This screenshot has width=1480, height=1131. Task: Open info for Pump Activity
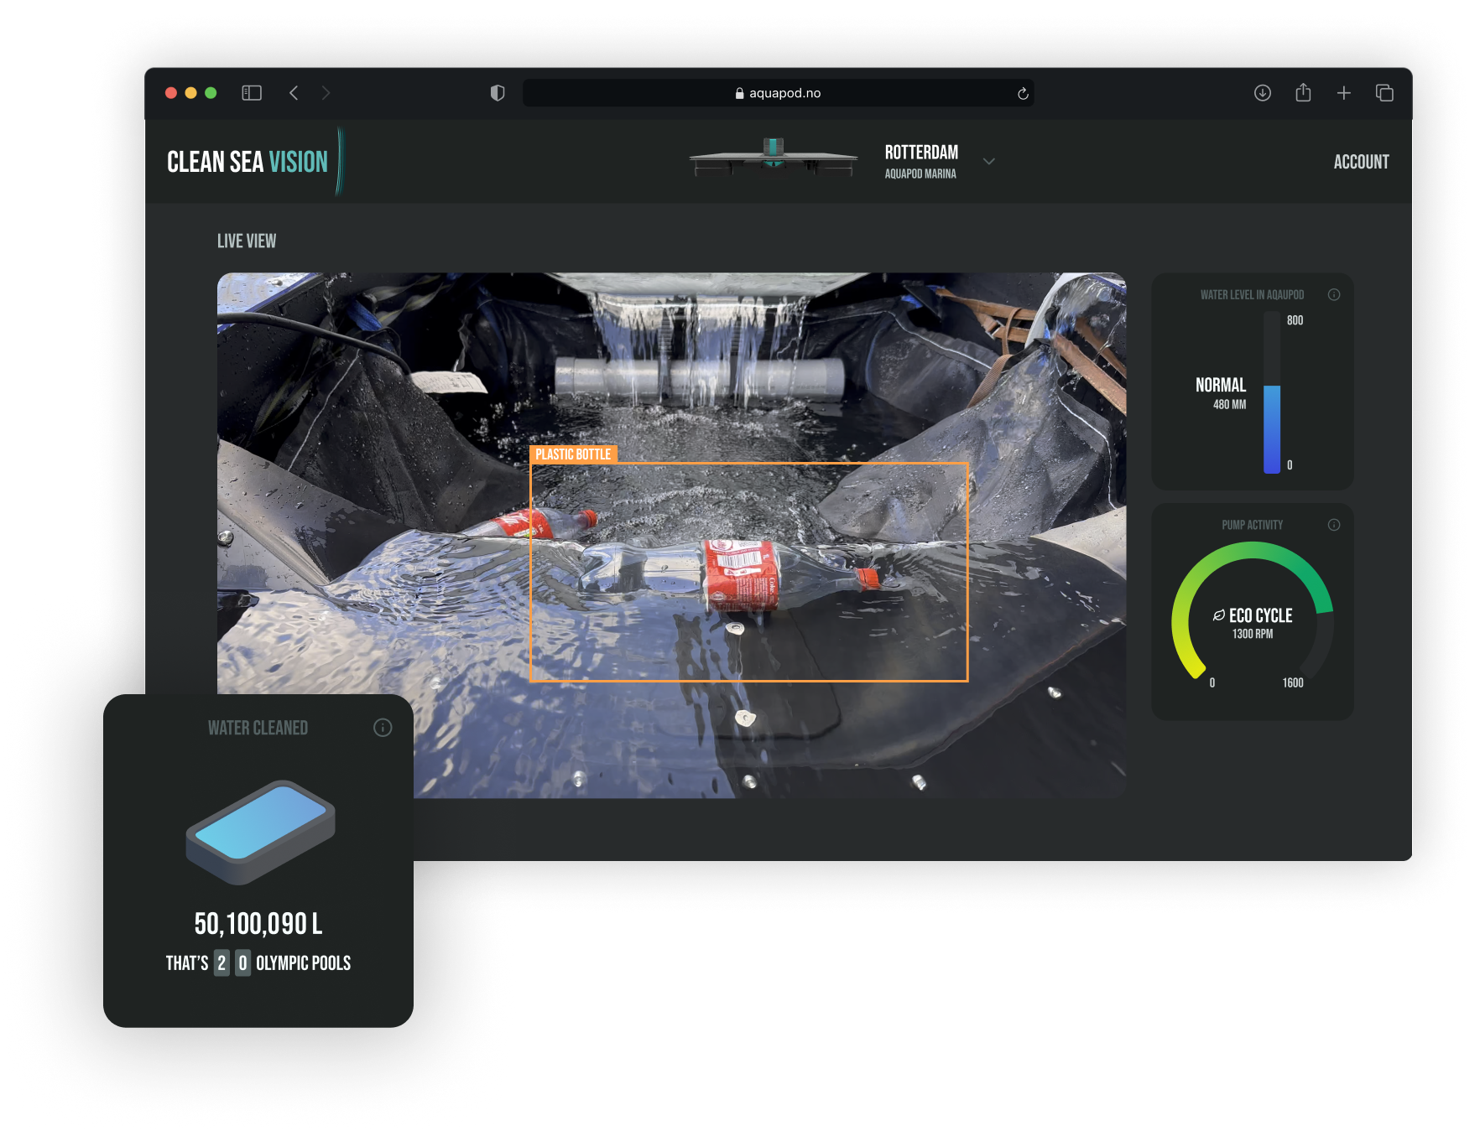(1334, 525)
